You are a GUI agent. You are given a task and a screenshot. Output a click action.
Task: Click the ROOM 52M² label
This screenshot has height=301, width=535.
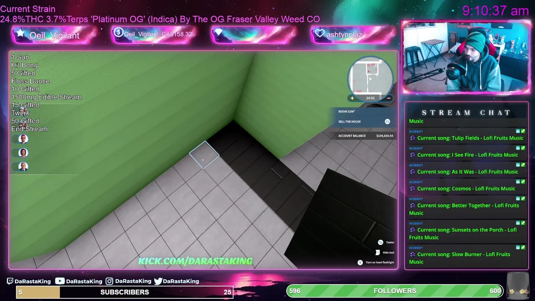point(346,112)
